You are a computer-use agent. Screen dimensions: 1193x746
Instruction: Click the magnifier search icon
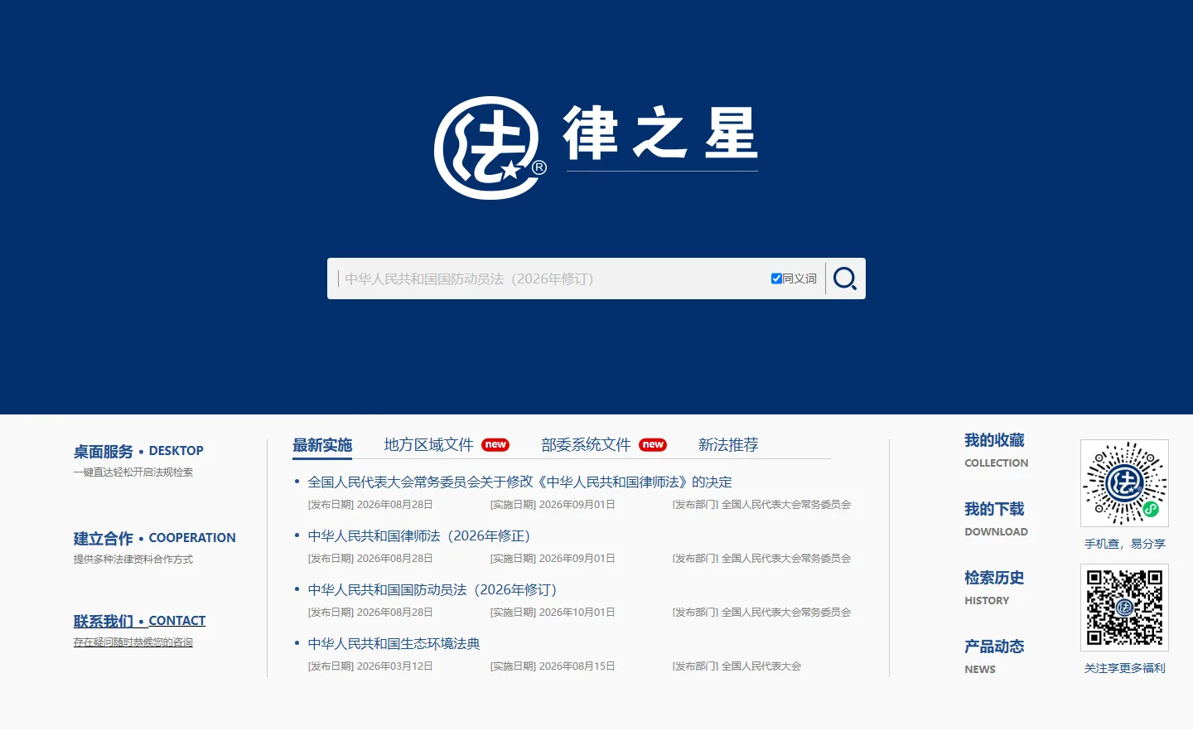pyautogui.click(x=845, y=279)
